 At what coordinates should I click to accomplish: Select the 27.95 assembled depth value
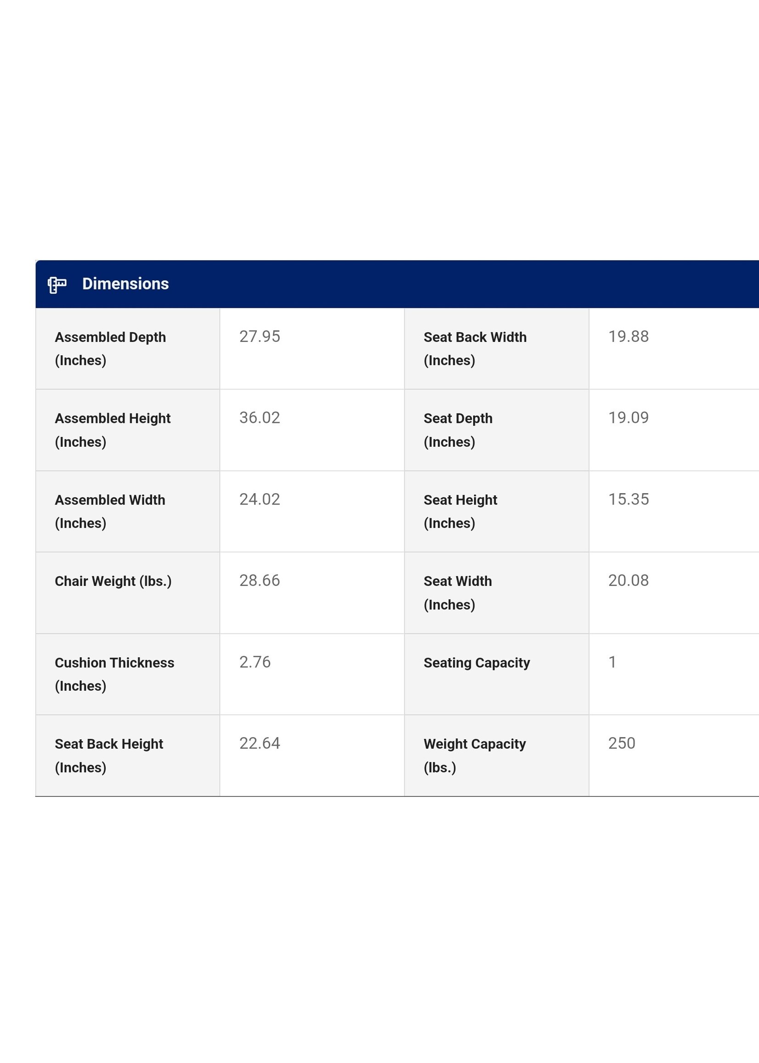coord(260,336)
